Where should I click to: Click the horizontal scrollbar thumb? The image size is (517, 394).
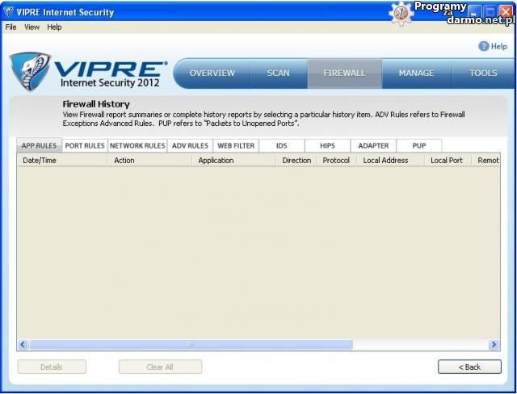191,345
